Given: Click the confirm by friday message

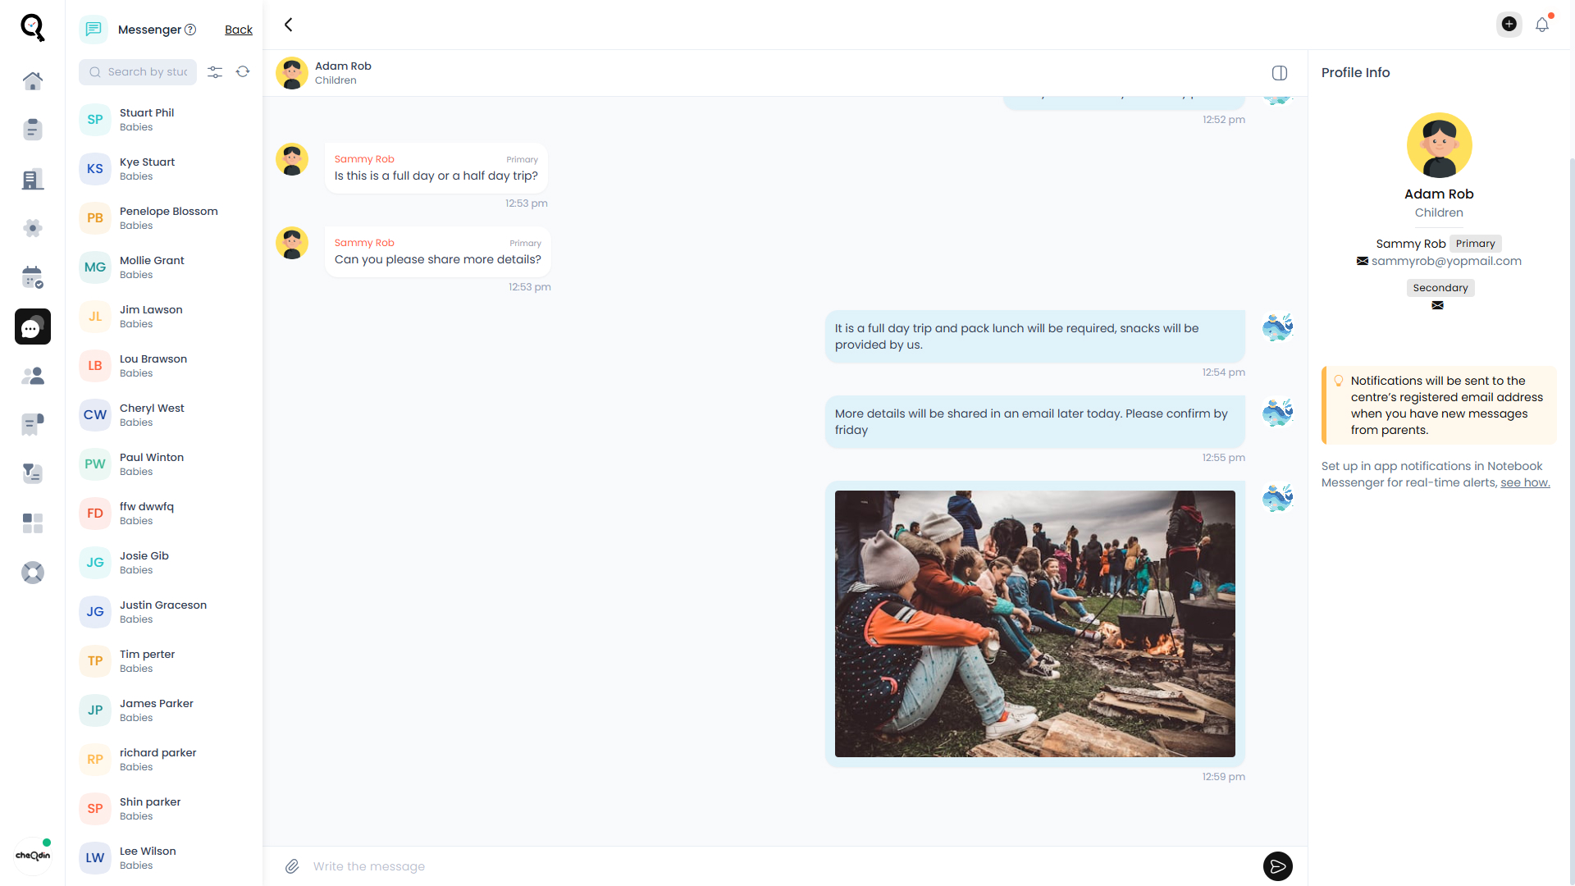Looking at the screenshot, I should click(1034, 422).
